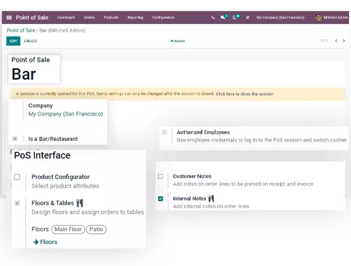Expand My Company (San Francisco) switcher

pyautogui.click(x=280, y=18)
